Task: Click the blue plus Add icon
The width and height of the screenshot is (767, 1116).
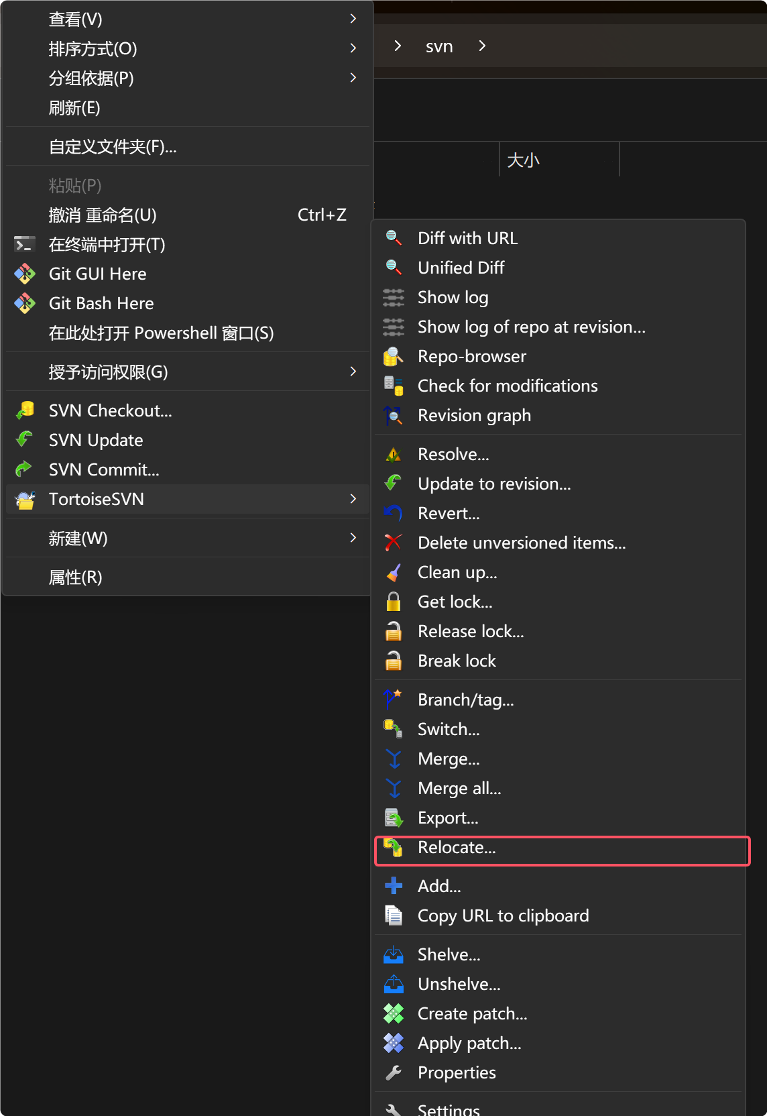Action: (x=394, y=886)
